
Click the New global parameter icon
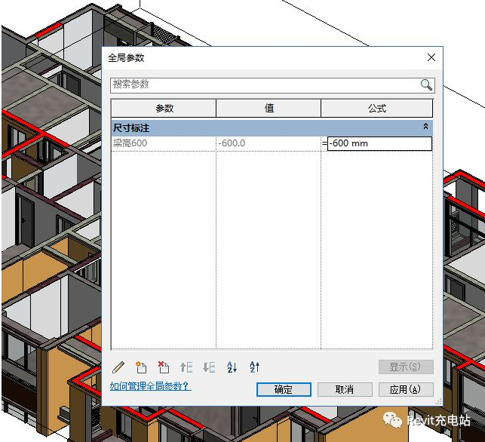click(141, 367)
